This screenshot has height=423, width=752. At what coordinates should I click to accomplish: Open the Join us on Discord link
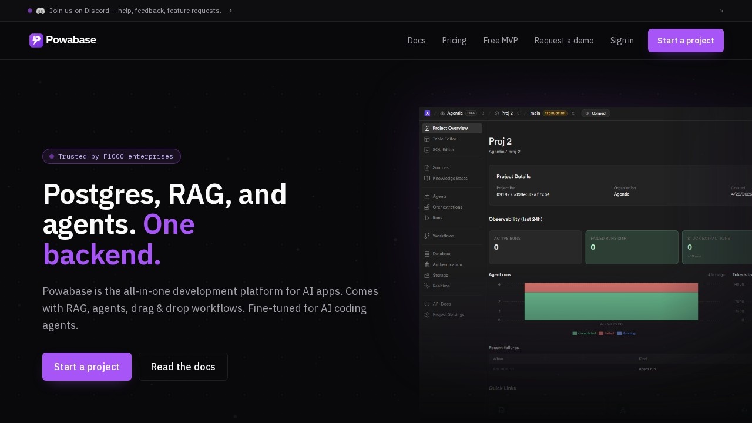pos(135,11)
